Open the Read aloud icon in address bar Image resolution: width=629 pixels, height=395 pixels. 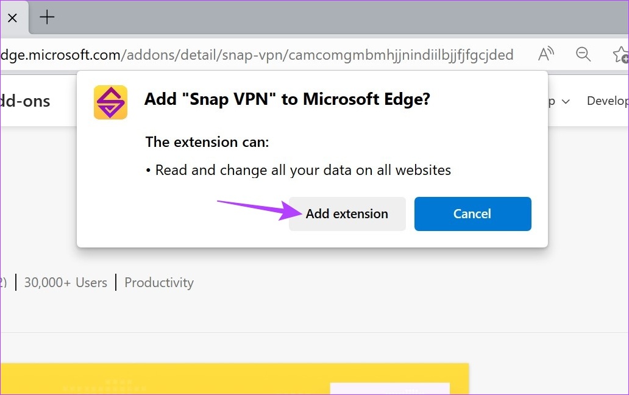(x=546, y=54)
